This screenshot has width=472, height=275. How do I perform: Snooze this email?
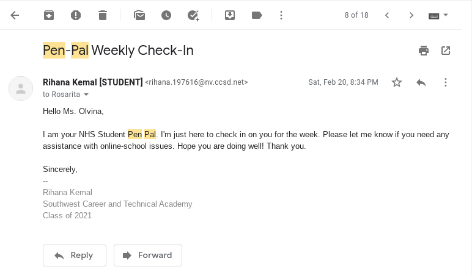[x=166, y=15]
